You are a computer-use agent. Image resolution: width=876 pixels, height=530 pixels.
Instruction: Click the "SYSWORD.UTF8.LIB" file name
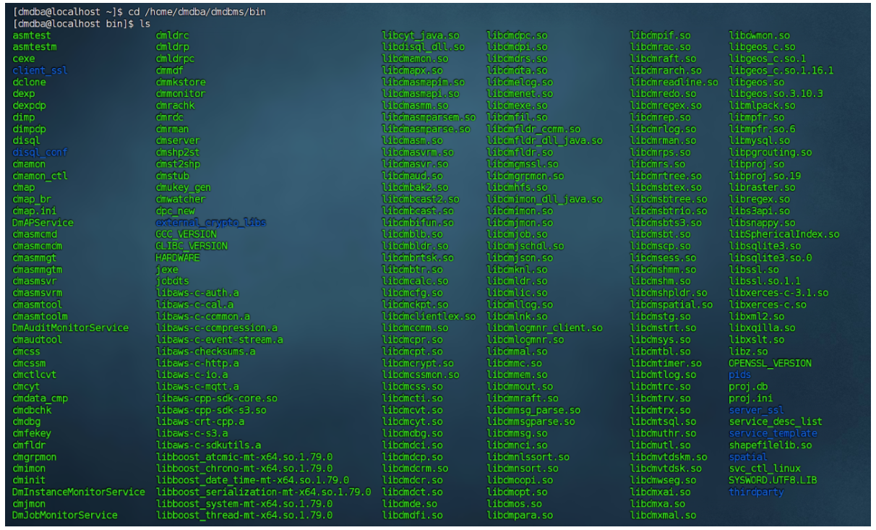(773, 480)
